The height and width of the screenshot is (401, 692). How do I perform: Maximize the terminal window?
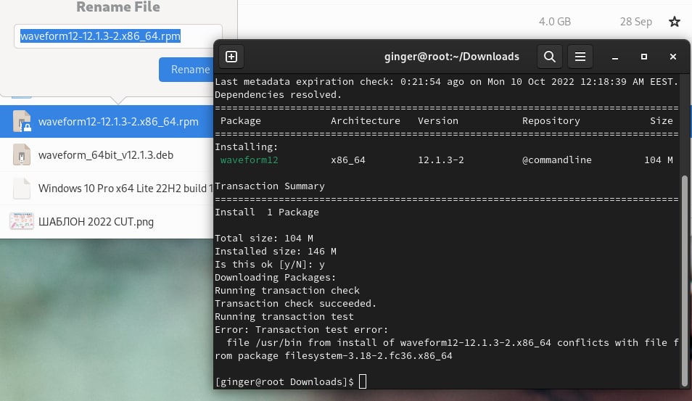pos(644,57)
